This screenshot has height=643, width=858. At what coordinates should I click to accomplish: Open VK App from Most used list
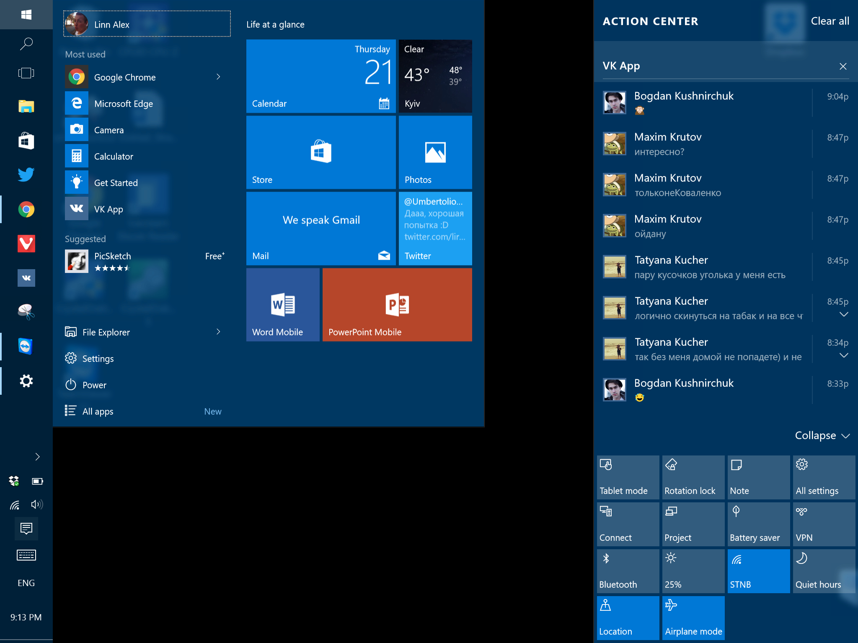147,209
